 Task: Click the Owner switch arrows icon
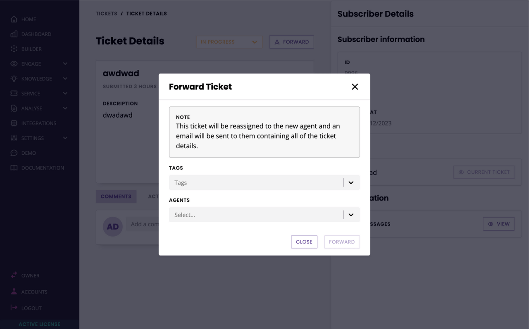14,275
